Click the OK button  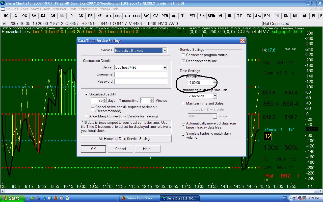93,149
